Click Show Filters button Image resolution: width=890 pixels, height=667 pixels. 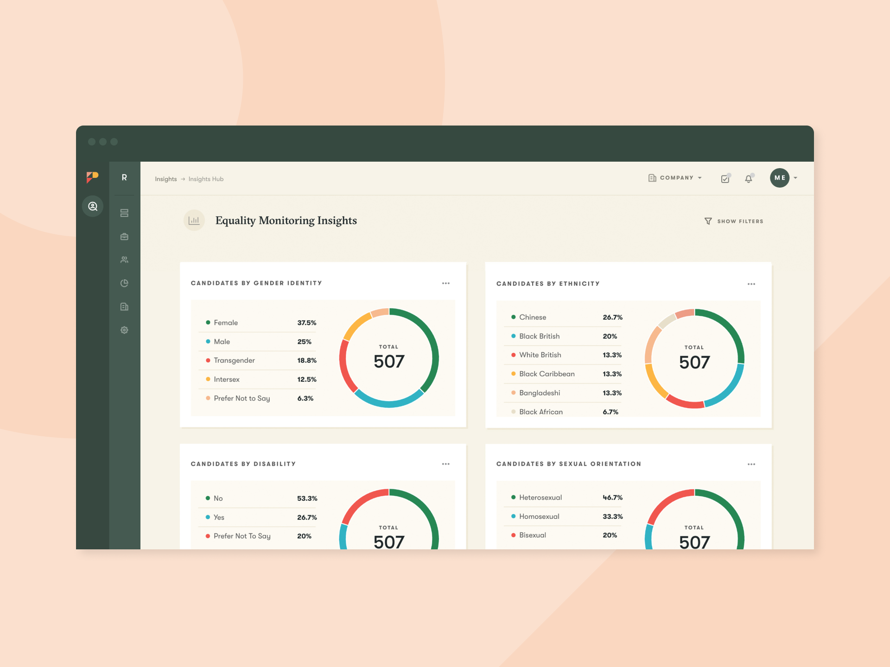[x=734, y=221]
